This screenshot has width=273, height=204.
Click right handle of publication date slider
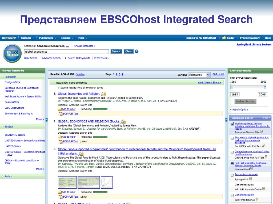coord(265,87)
